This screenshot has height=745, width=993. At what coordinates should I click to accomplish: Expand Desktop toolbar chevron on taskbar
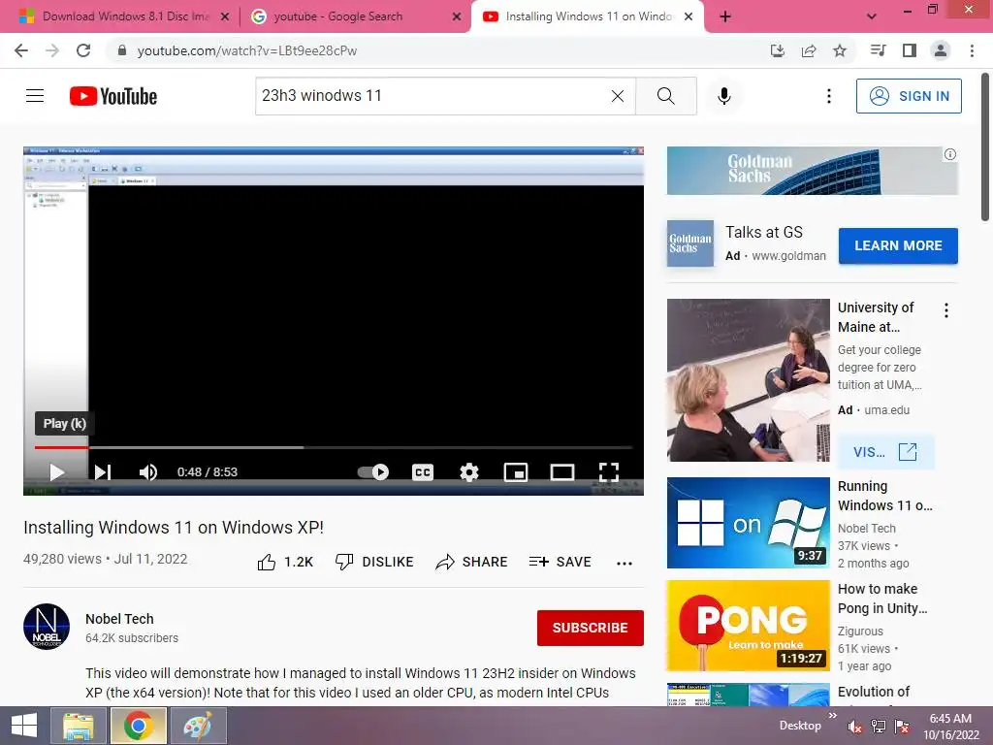tap(832, 716)
